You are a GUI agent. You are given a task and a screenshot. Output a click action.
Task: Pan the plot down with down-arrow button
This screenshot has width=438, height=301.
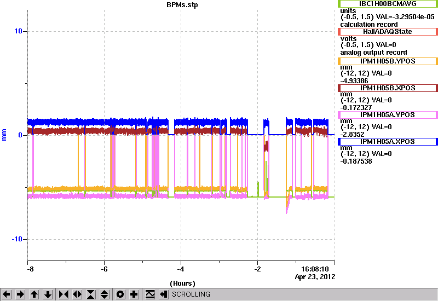coord(48,294)
